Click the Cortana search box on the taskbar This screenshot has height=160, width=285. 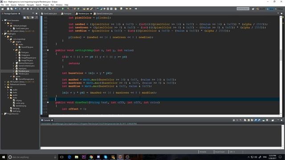click(33, 157)
